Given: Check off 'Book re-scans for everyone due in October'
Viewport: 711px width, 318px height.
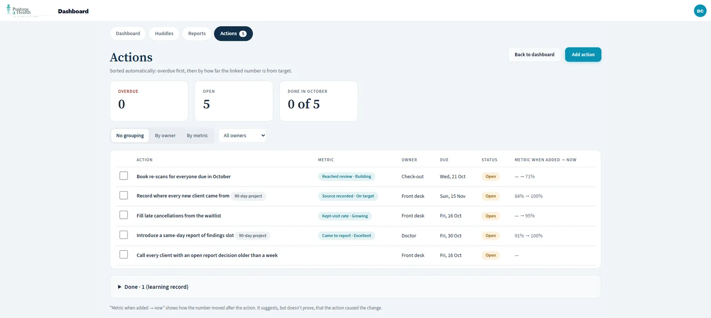Looking at the screenshot, I should point(124,176).
